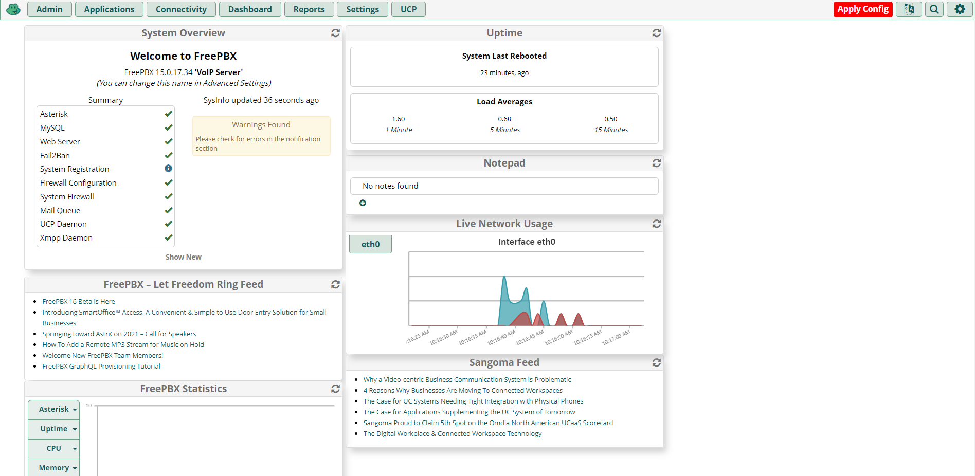Refresh the Sangoma Feed panel
Viewport: 975px width, 476px height.
pyautogui.click(x=657, y=362)
